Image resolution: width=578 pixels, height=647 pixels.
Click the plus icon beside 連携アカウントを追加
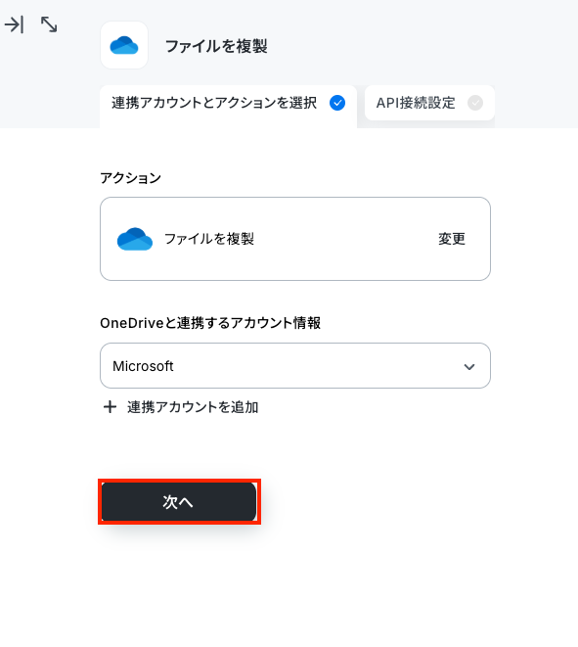(x=110, y=407)
